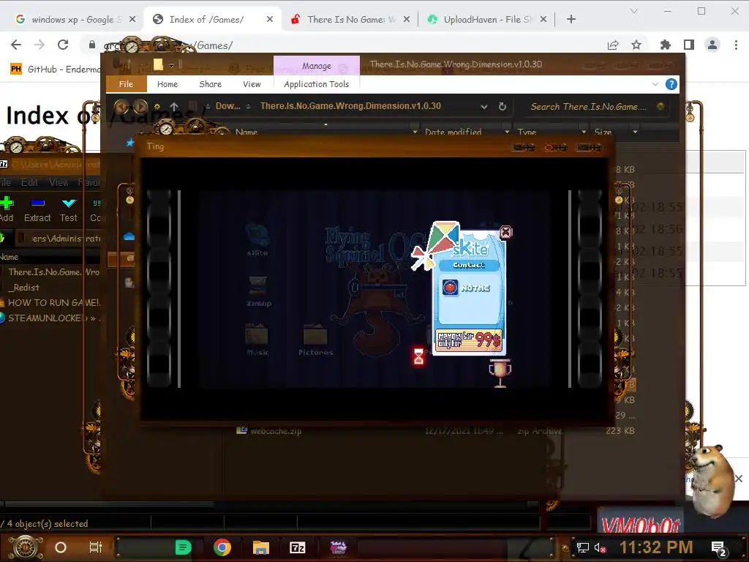The width and height of the screenshot is (749, 562).
Task: Open the steampunk Start button on the taskbar
Action: (x=25, y=547)
